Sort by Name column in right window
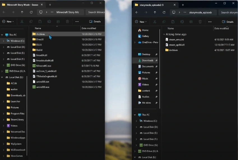 point(171,28)
